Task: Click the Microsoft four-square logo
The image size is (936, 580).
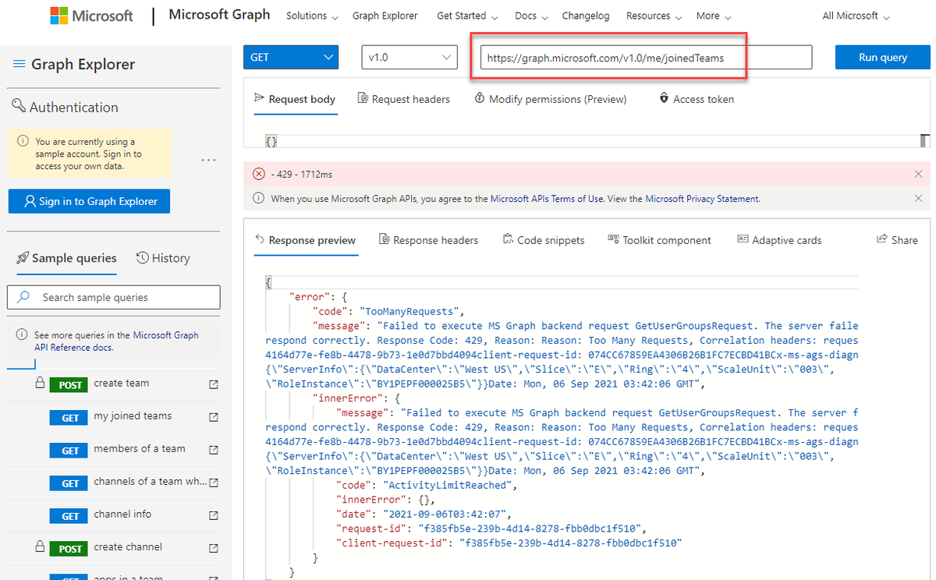Action: tap(58, 15)
